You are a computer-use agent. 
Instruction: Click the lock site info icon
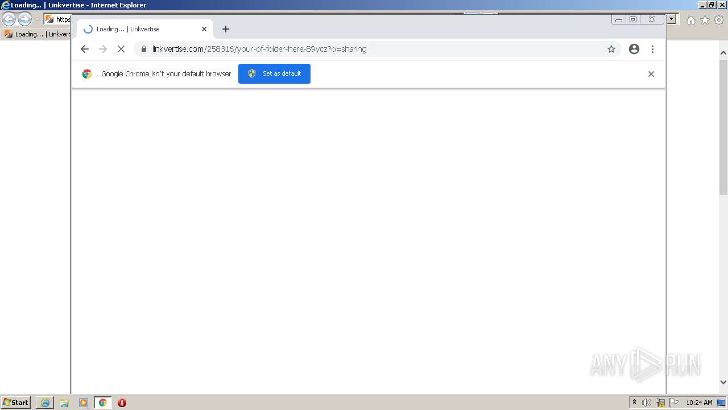click(x=143, y=49)
